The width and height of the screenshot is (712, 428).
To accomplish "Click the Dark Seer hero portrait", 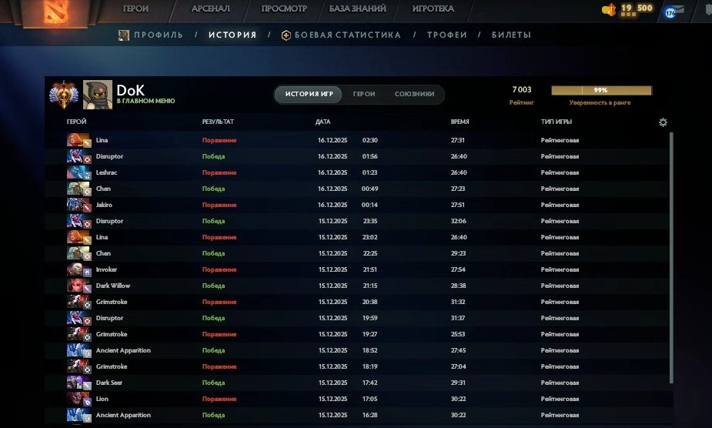I will point(79,383).
